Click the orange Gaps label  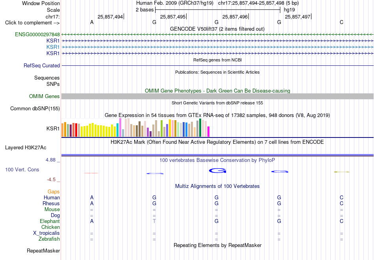[x=54, y=192]
